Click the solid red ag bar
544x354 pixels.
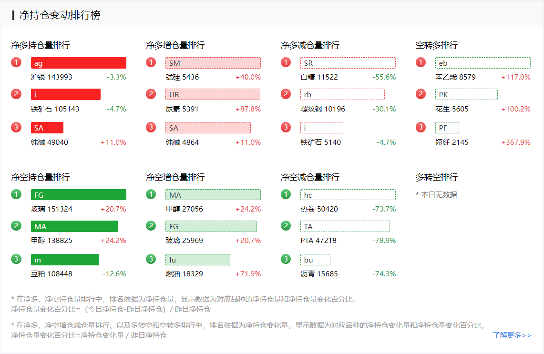tap(79, 63)
